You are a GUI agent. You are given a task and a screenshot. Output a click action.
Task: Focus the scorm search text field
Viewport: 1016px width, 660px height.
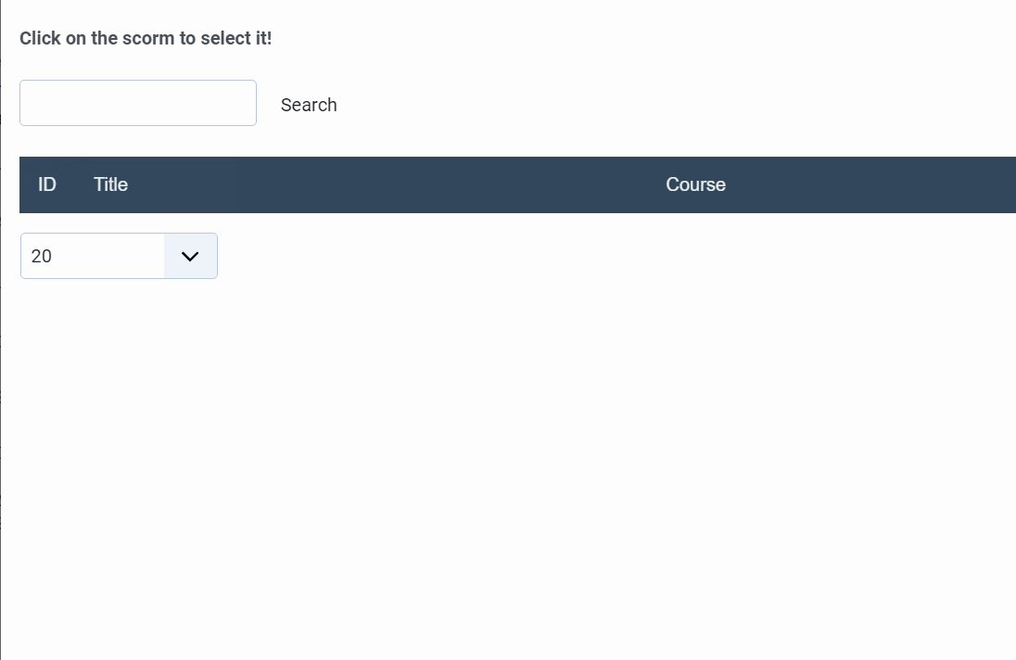point(138,103)
